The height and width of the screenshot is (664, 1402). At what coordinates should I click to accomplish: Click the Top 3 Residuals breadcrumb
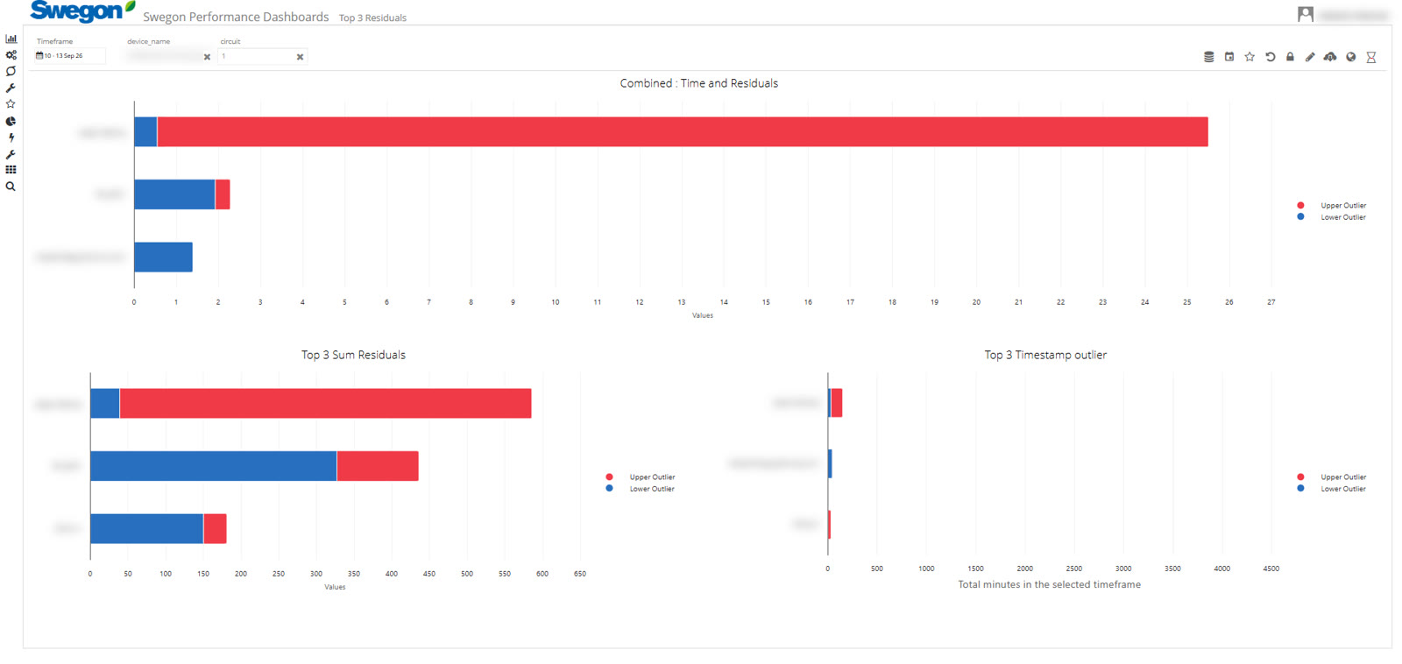pos(372,18)
